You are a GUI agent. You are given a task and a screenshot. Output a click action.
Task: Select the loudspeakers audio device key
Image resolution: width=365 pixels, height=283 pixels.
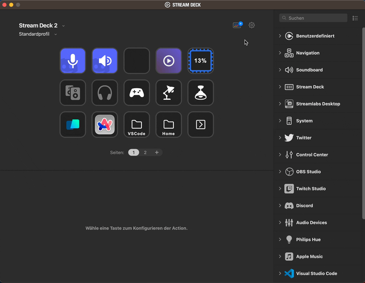(73, 93)
